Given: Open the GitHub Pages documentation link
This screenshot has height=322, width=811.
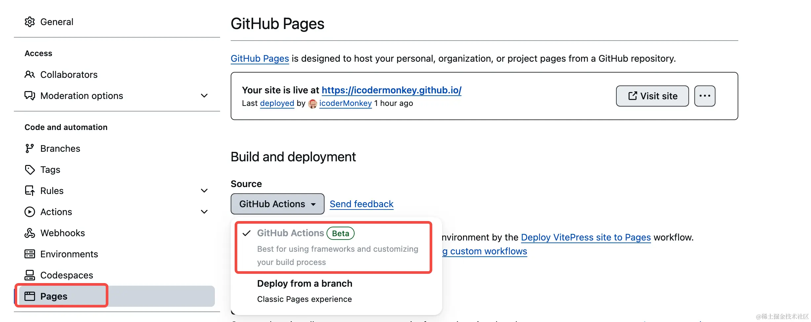Looking at the screenshot, I should tap(260, 59).
